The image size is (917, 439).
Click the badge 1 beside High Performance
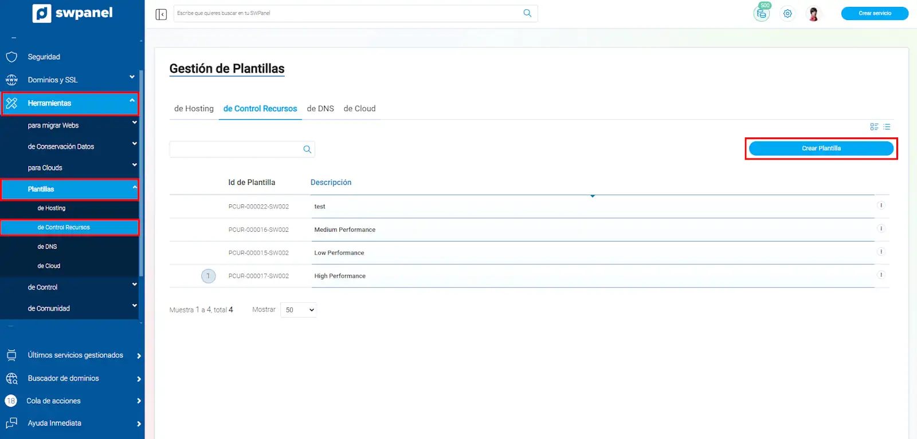[x=208, y=276]
